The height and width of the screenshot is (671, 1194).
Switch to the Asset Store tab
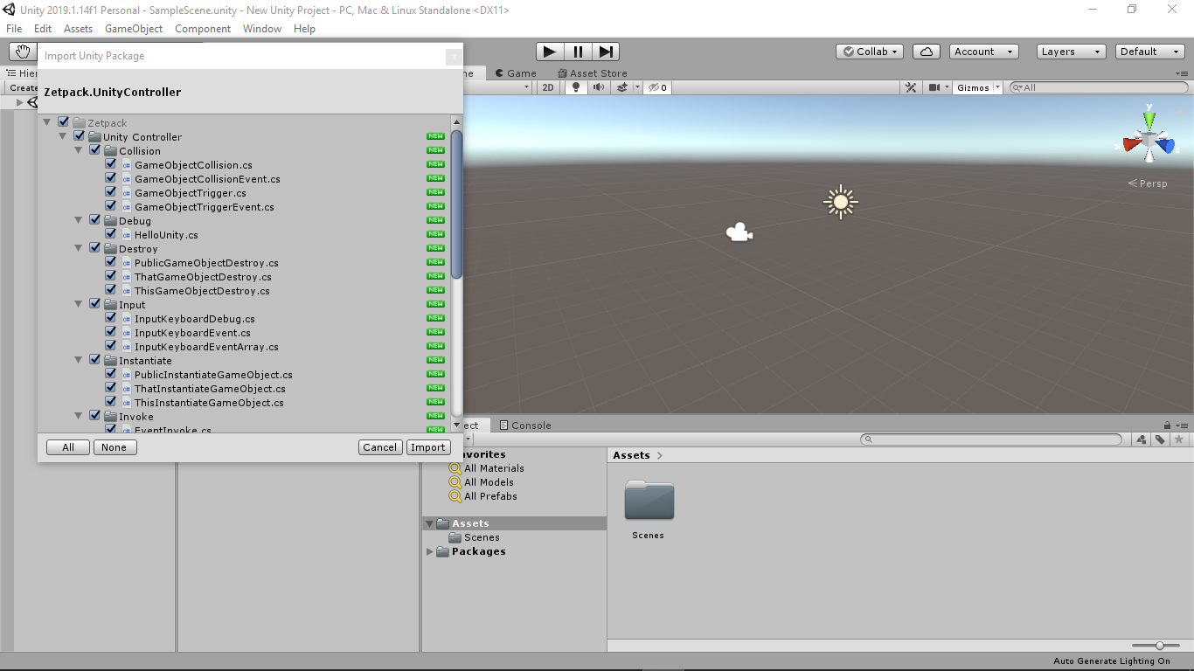tap(592, 73)
